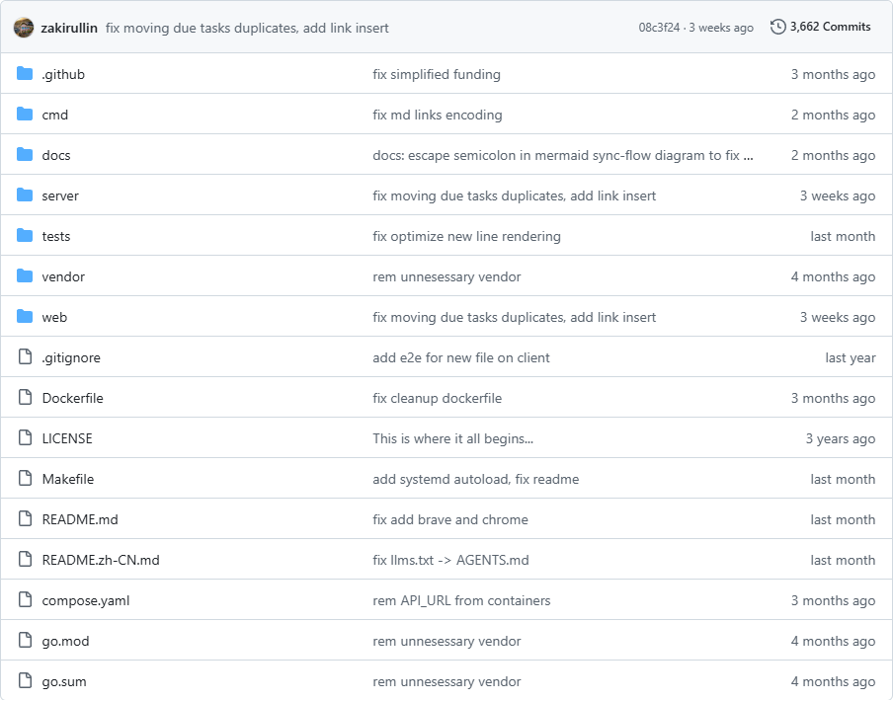Open 'fix md links encoding' commit
This screenshot has height=701, width=893.
437,115
